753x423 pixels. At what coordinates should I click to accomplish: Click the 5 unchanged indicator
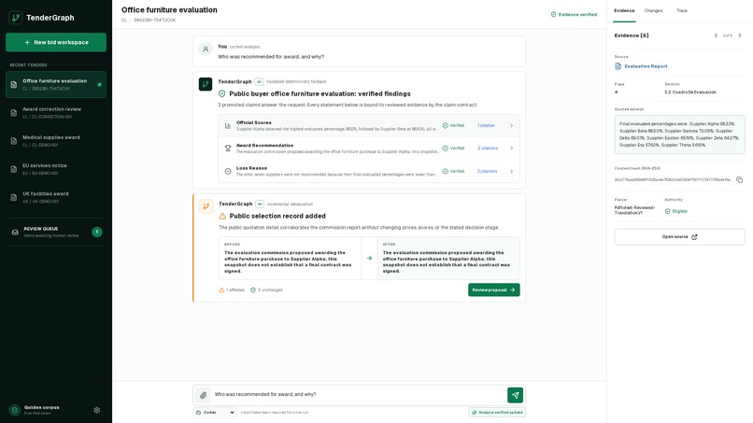click(x=266, y=290)
